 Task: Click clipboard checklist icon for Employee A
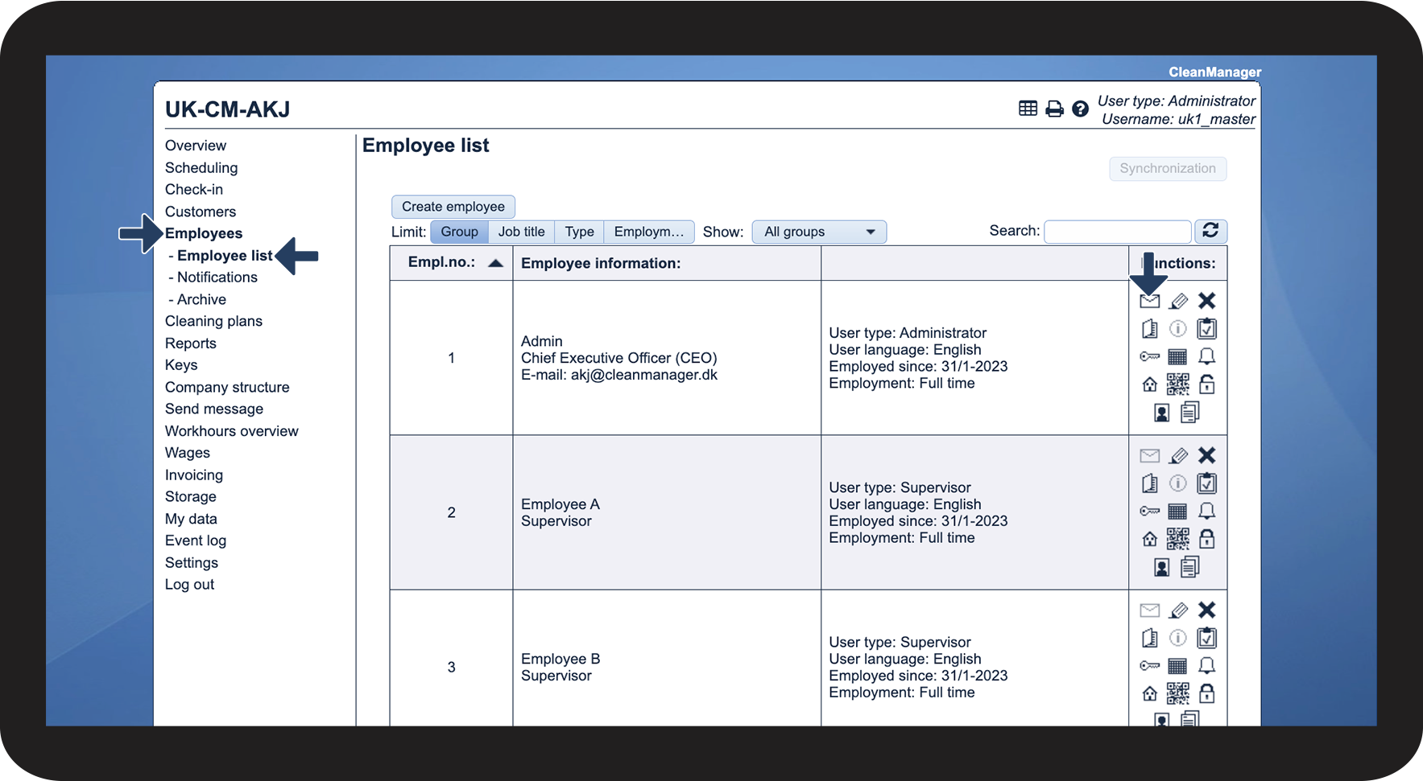[x=1206, y=483]
